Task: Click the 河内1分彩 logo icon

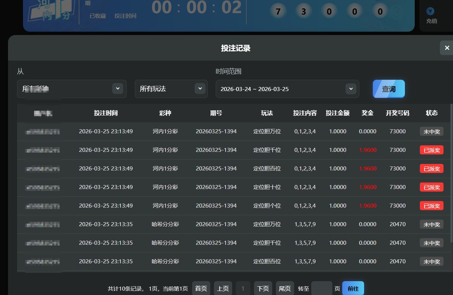Action: point(50,11)
